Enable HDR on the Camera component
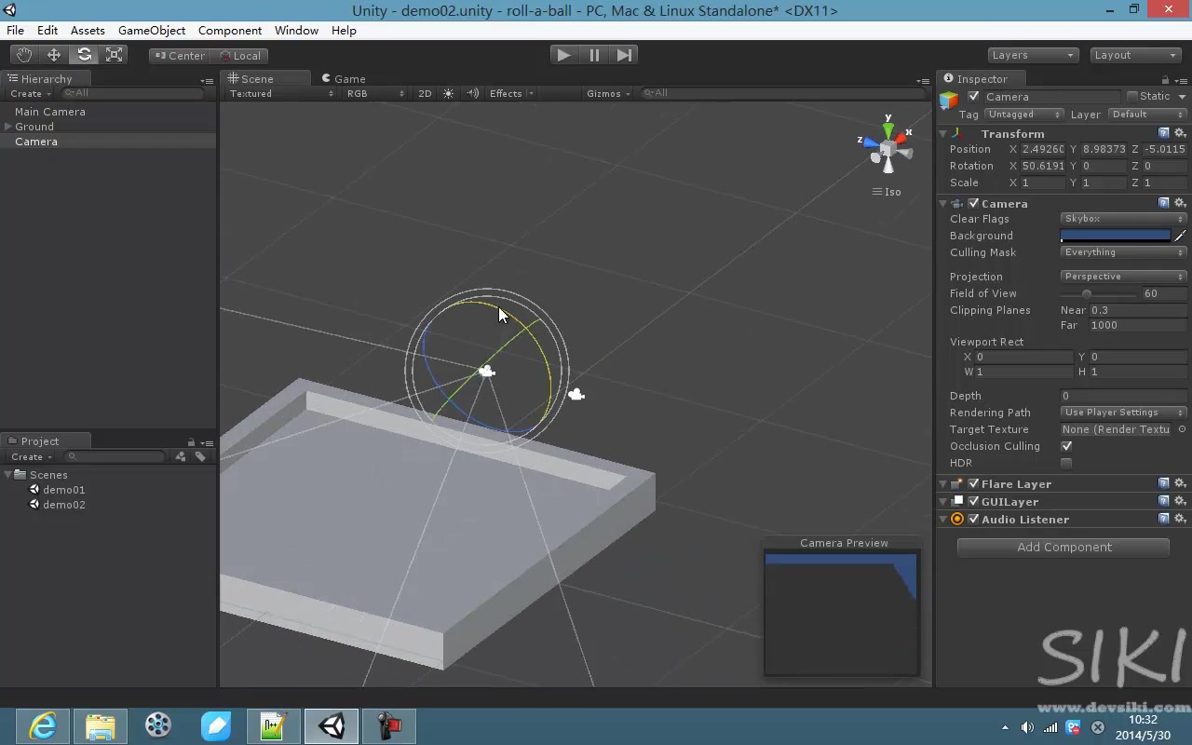1192x745 pixels. pyautogui.click(x=1066, y=463)
